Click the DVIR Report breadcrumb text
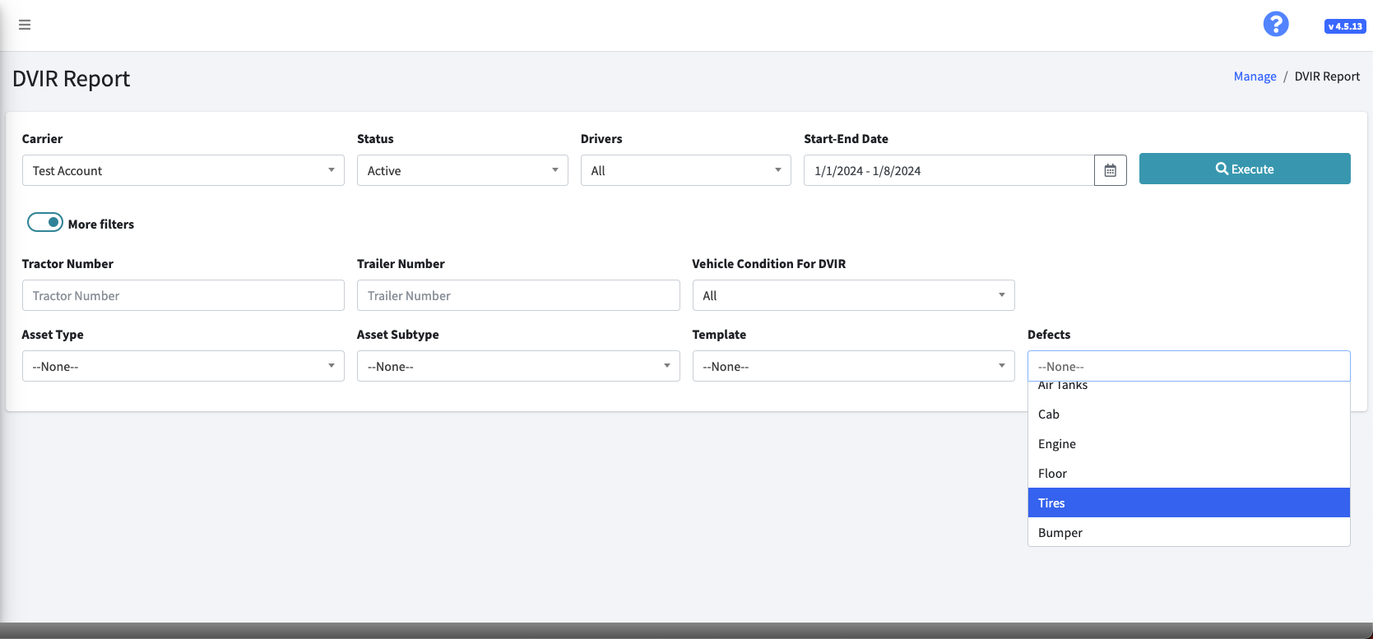The width and height of the screenshot is (1373, 639). (1327, 76)
